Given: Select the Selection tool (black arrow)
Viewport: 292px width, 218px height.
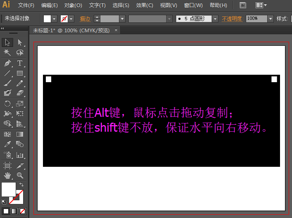Looking at the screenshot, I should [7, 43].
